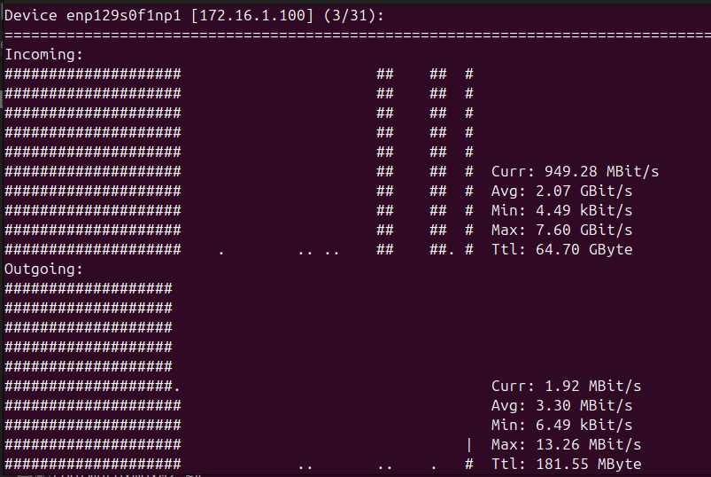Select incoming Min 4.49 kBit/s value
Image resolution: width=711 pixels, height=477 pixels.
(x=583, y=210)
